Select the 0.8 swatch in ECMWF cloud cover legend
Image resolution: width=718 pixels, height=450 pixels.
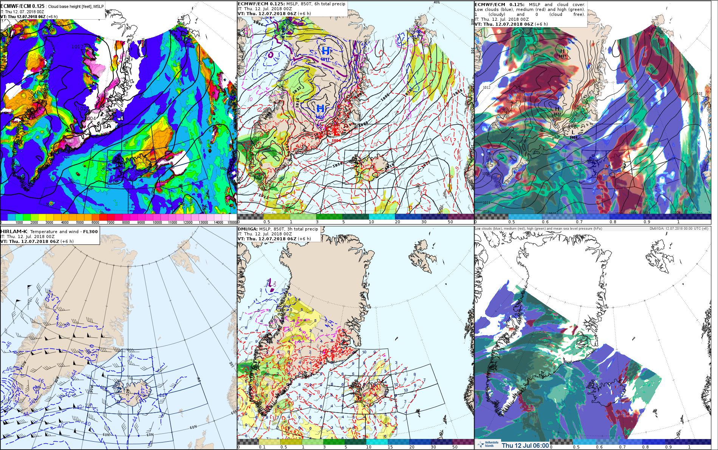tap(626, 216)
